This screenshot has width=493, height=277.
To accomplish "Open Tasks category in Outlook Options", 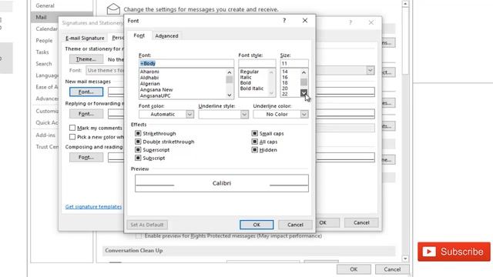I will 42,52.
